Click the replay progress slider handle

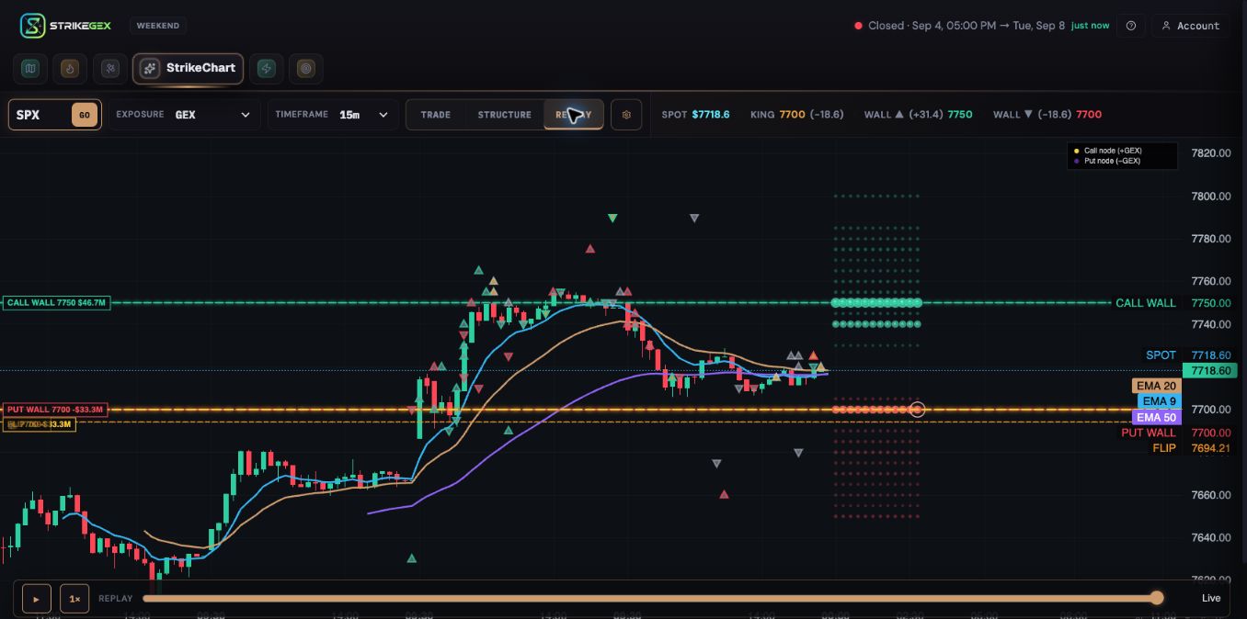(1157, 598)
